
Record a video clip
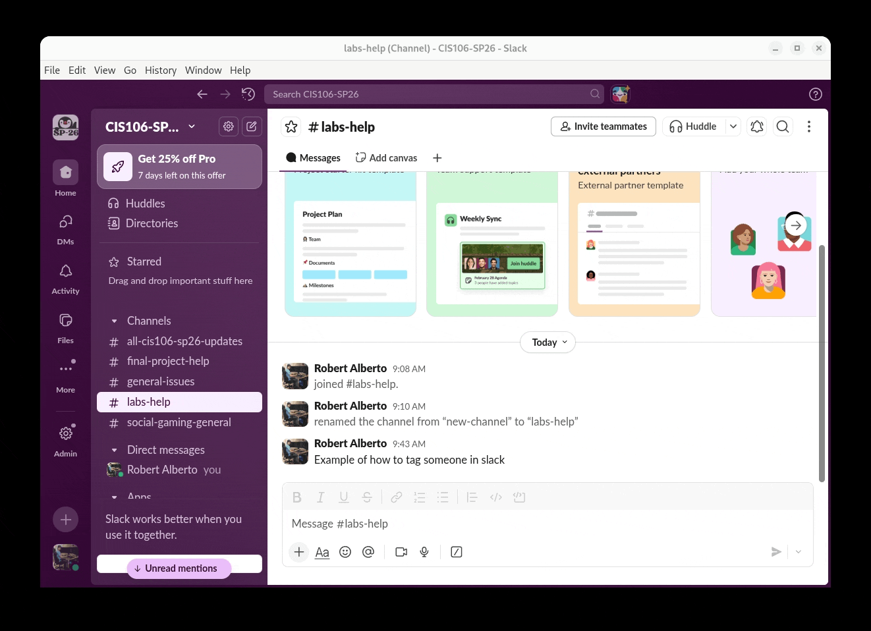coord(401,552)
